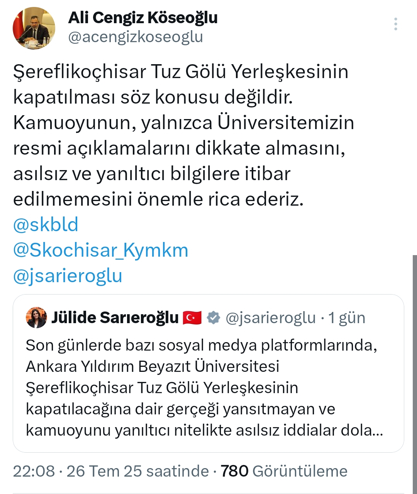Viewport: 417px width, 494px height.
Task: Click the gray @jsarieroglu handle in quoted tweet header
Action: [x=270, y=318]
